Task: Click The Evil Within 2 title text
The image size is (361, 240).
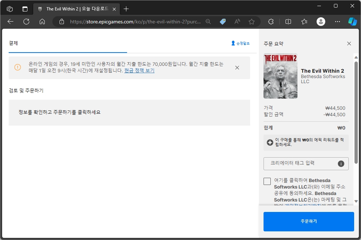Action: [x=322, y=71]
